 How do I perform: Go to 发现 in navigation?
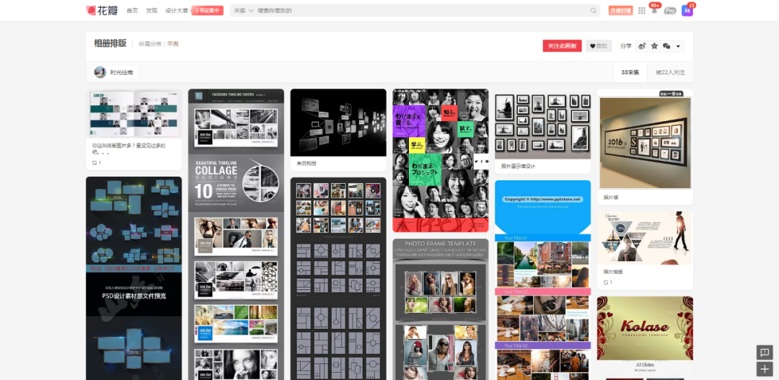coord(151,11)
